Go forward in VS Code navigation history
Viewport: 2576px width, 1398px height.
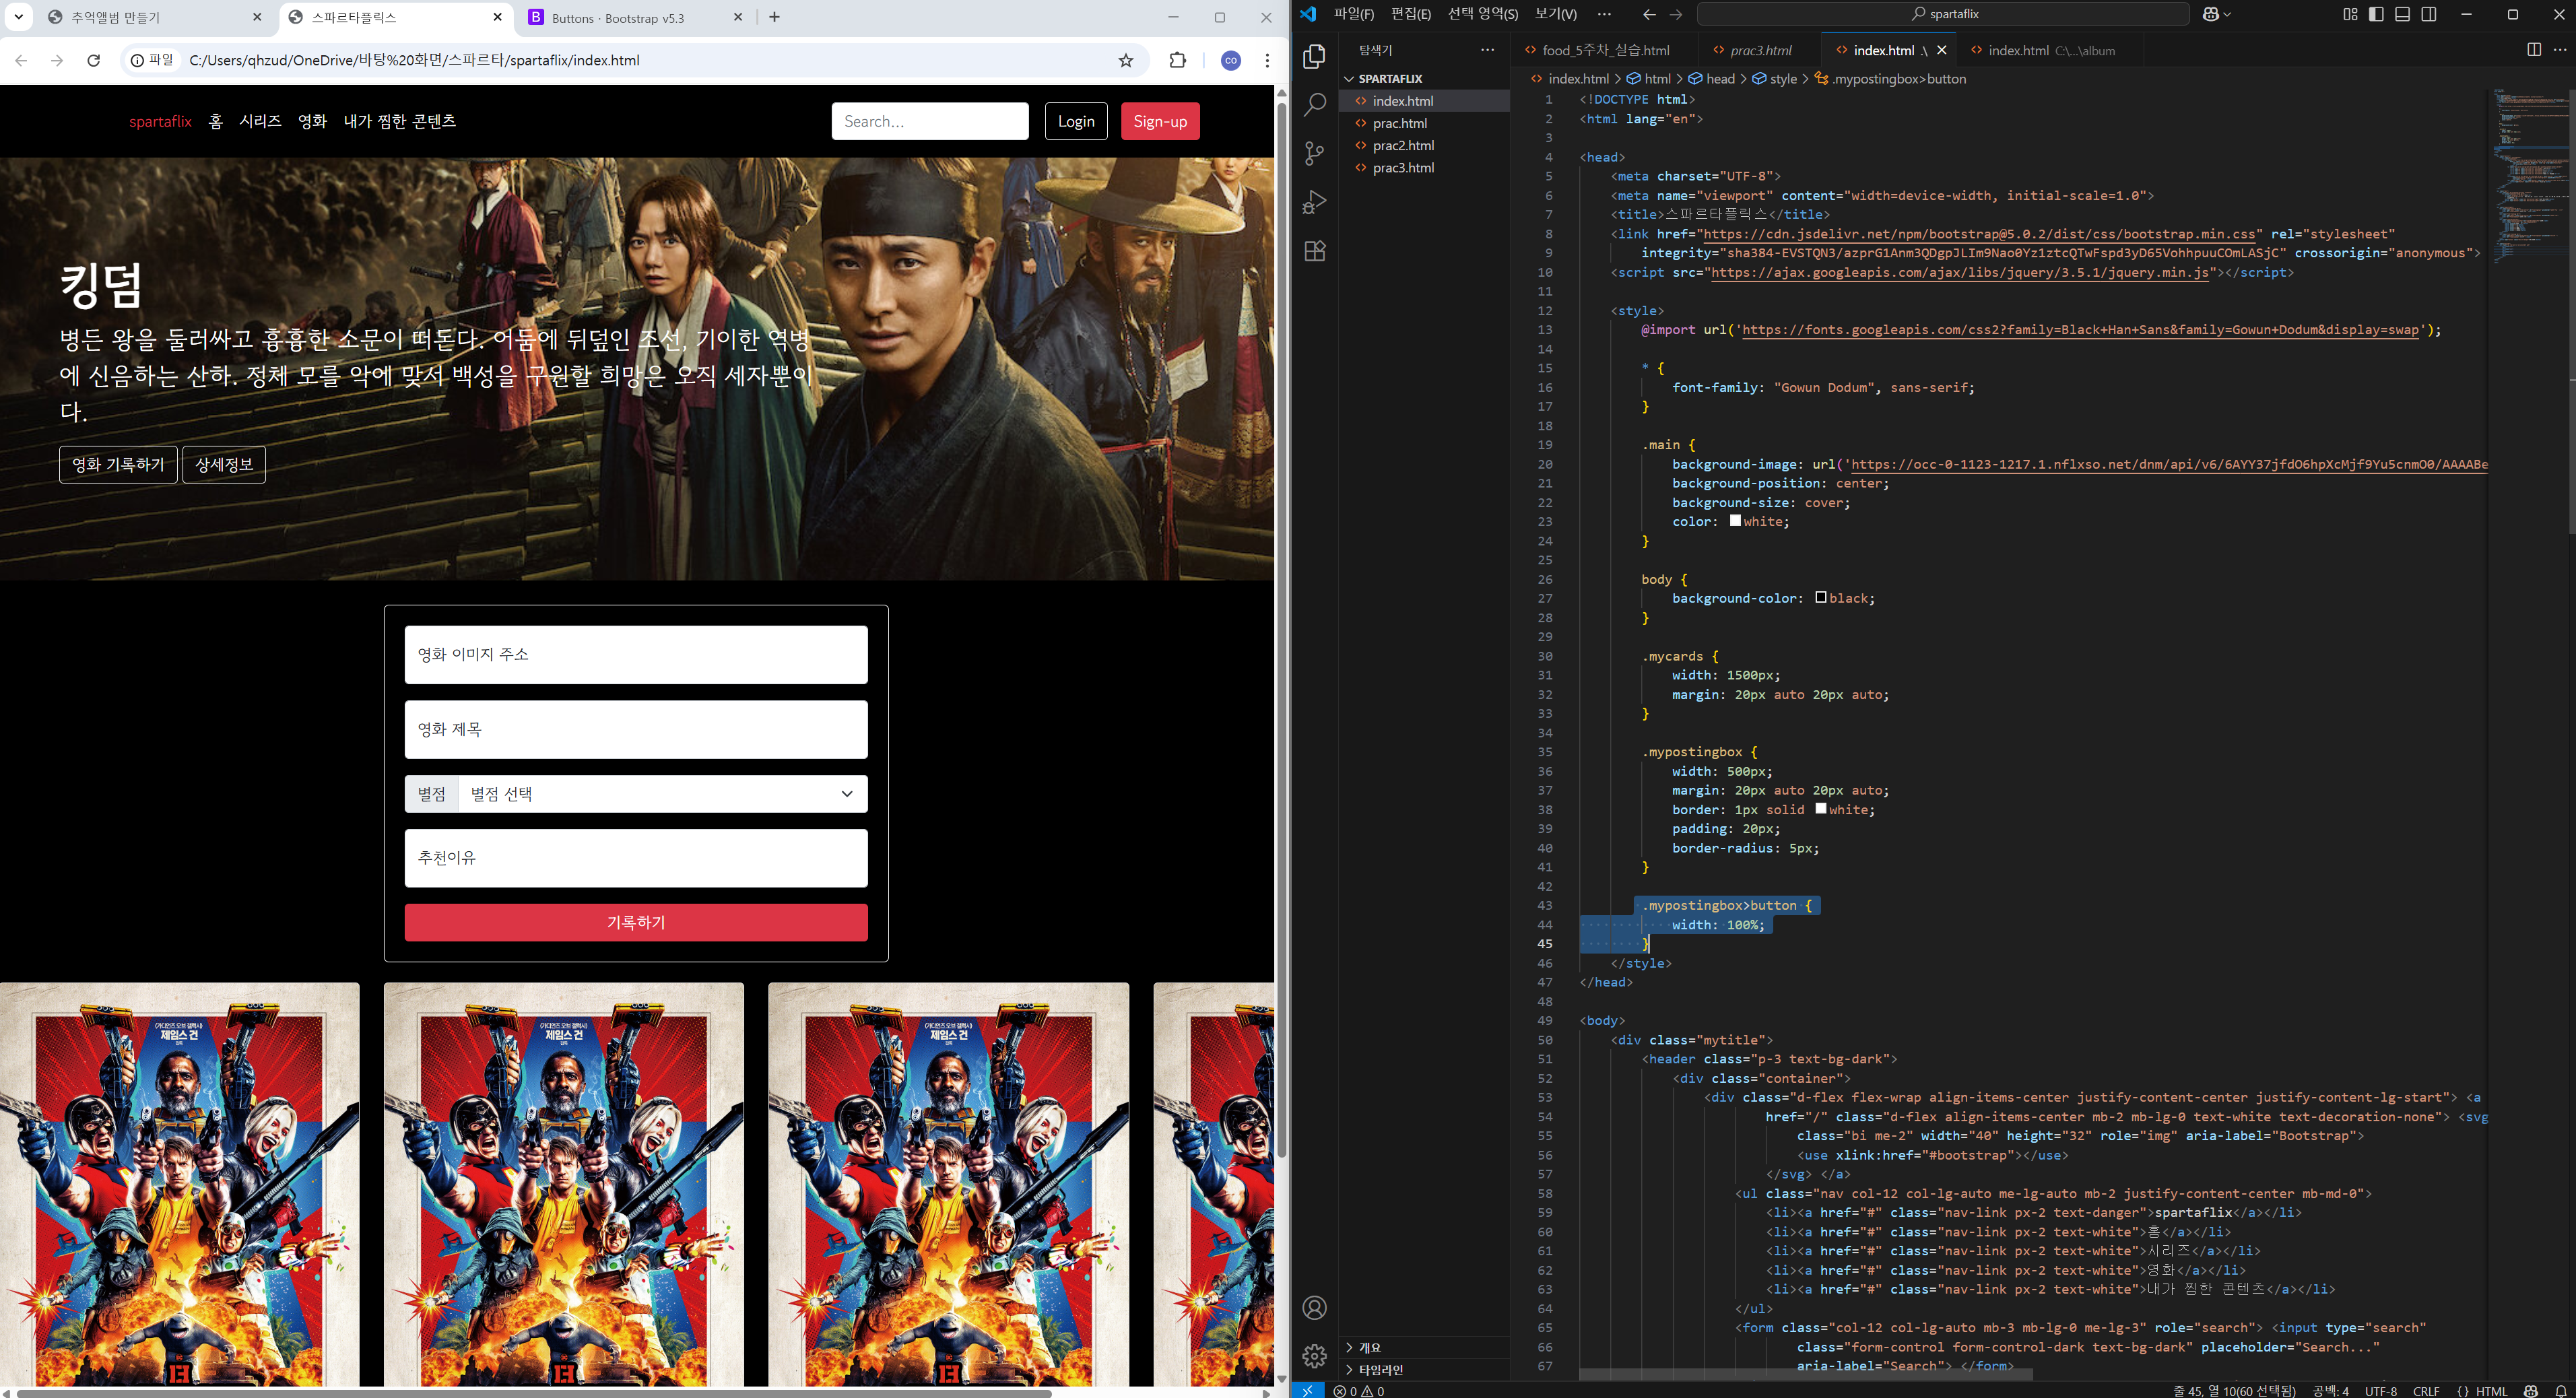point(1676,14)
